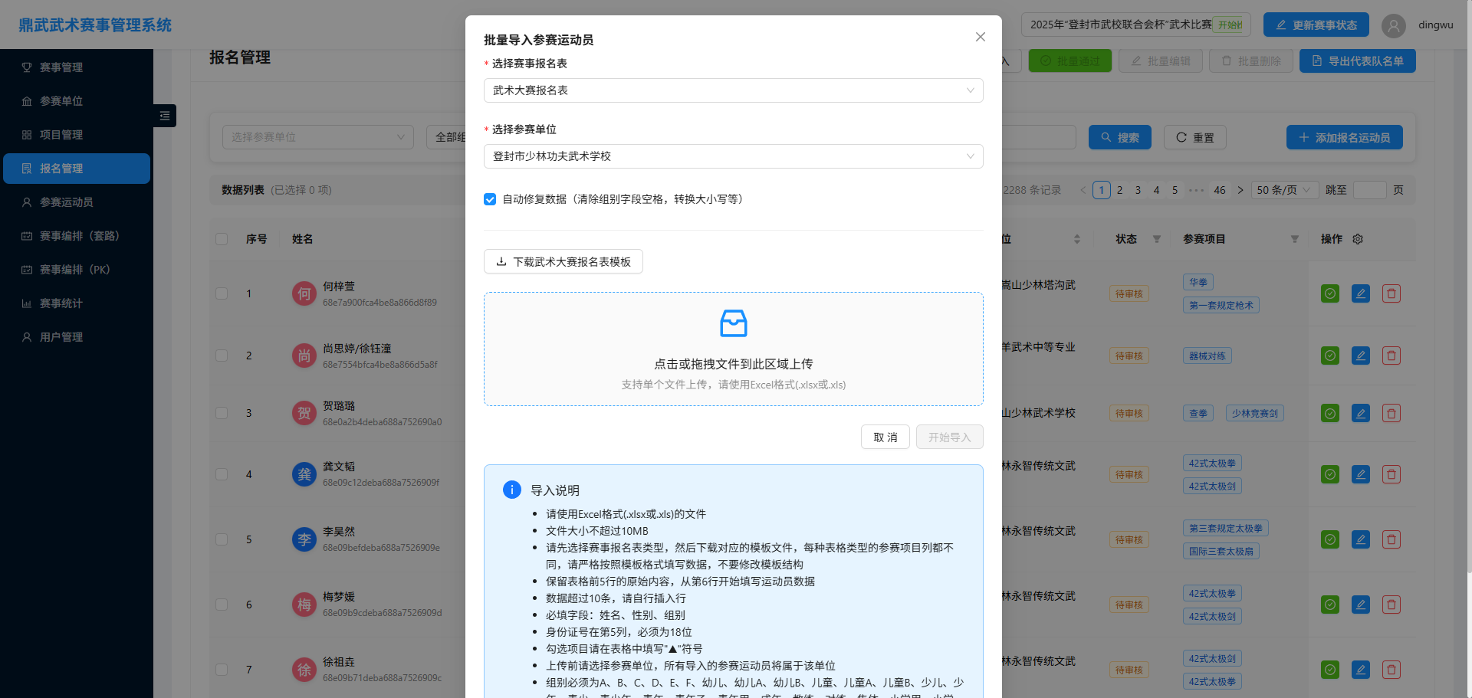This screenshot has width=1472, height=698.
Task: Click the 跳至 page number input field
Action: (1369, 190)
